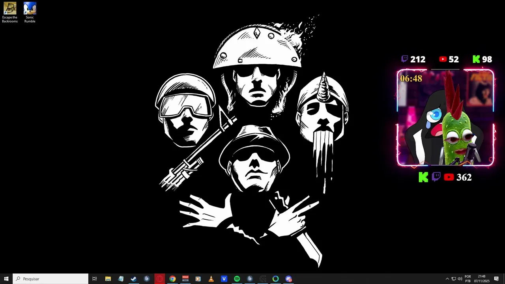Open Task View from the taskbar
The image size is (505, 284).
(x=95, y=279)
